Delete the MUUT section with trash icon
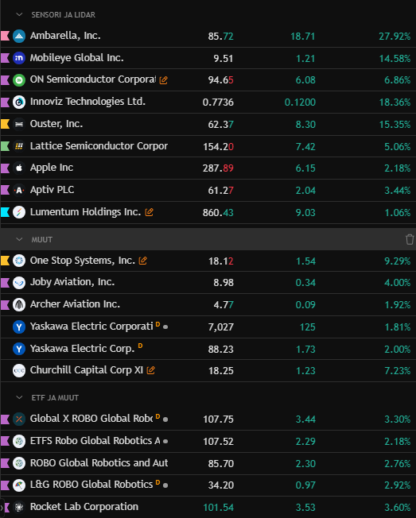 tap(410, 239)
